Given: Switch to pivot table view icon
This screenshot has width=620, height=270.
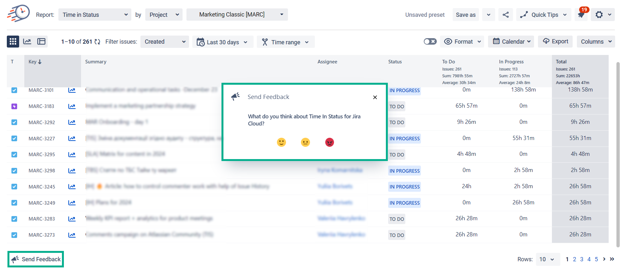Looking at the screenshot, I should (x=41, y=42).
